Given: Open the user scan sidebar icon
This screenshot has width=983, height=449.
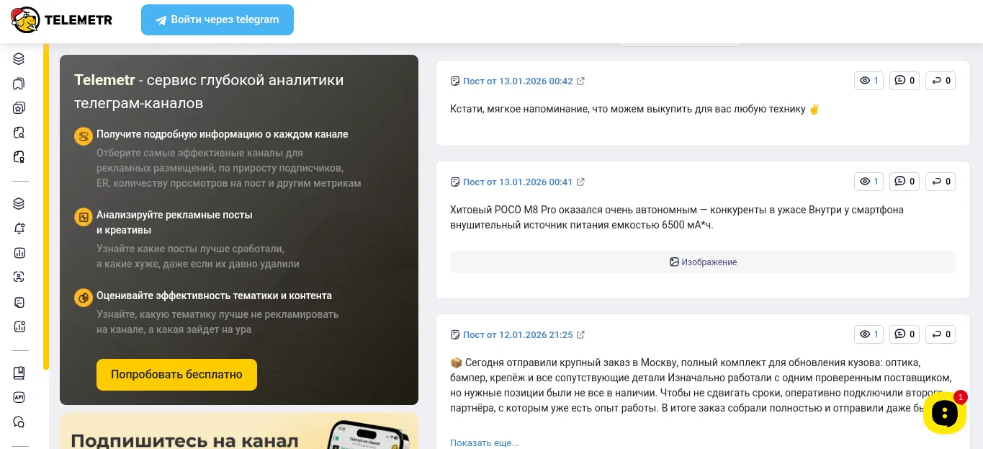Looking at the screenshot, I should [x=19, y=277].
